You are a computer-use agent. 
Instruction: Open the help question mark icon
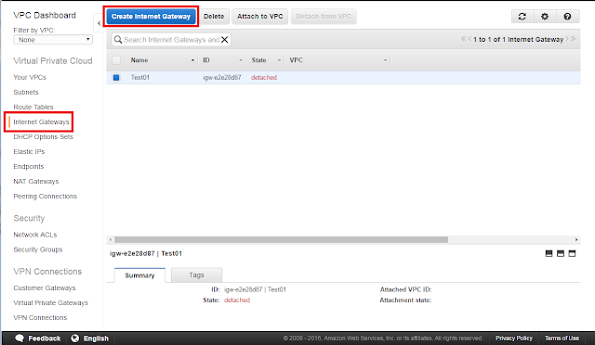tap(567, 17)
